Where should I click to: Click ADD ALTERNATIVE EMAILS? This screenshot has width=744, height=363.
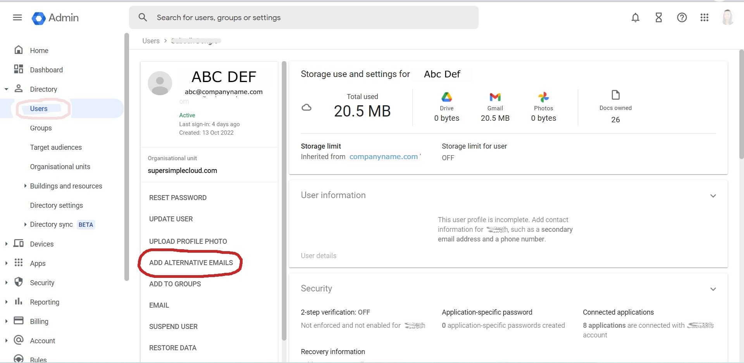click(x=191, y=262)
